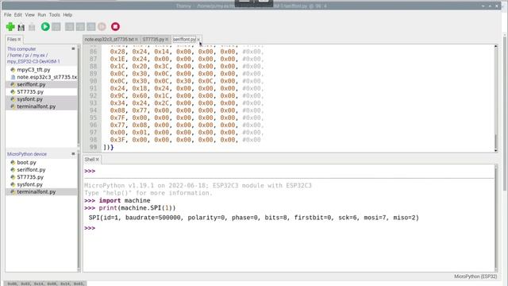508x286 pixels.
Task: Select ST7735.py in This computer list
Action: tap(30, 92)
